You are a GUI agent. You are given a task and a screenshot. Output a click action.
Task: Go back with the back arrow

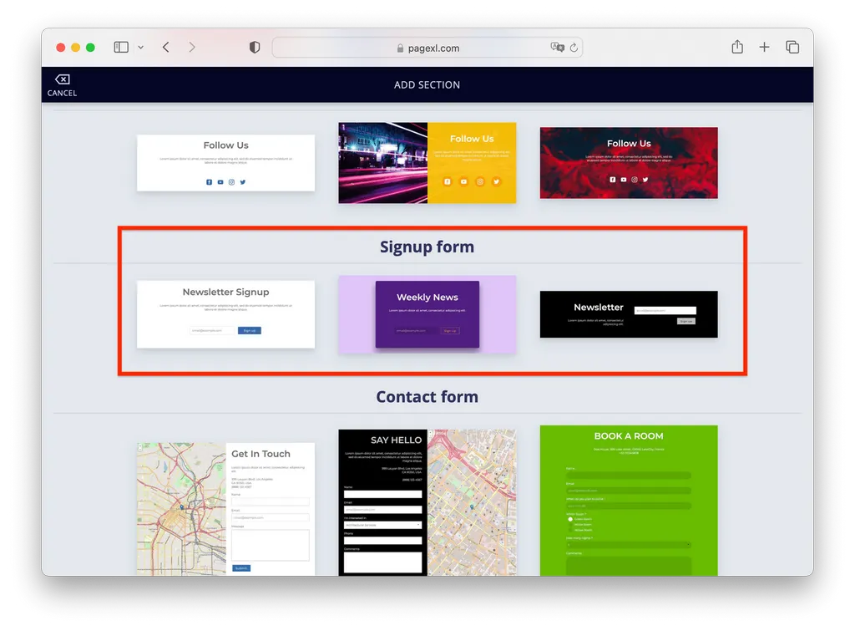[166, 48]
